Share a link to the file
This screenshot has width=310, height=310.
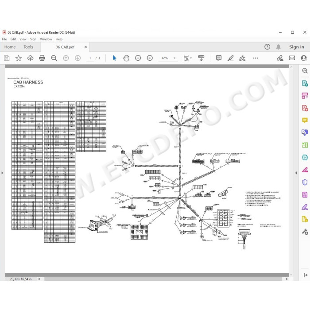tap(280, 58)
